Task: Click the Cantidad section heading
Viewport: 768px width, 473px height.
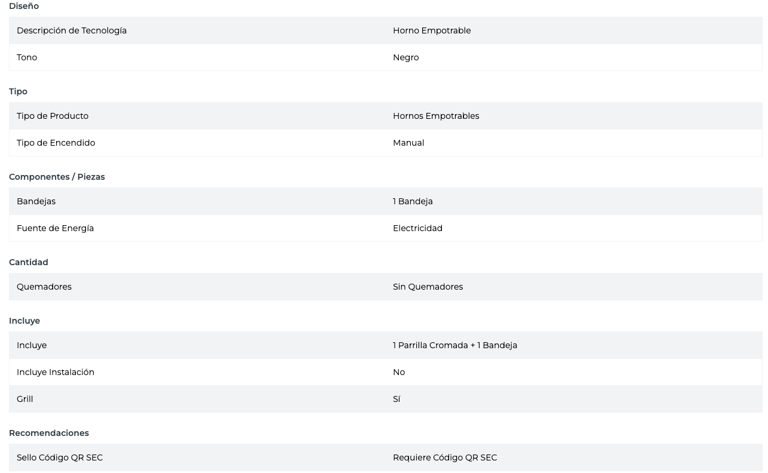Action: point(29,262)
